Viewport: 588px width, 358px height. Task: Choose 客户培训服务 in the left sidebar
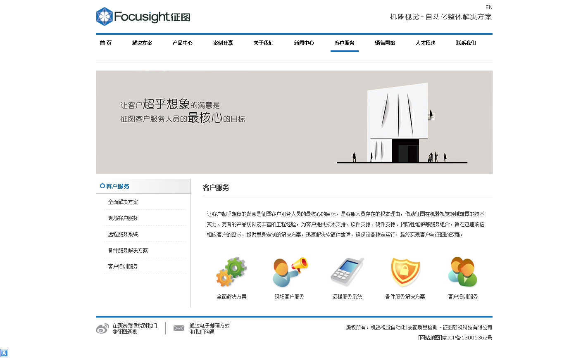click(x=123, y=266)
